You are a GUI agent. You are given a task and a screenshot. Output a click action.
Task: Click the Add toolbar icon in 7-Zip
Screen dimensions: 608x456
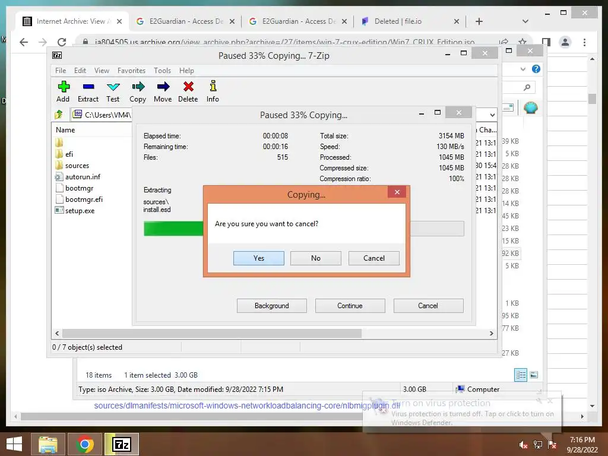[64, 87]
